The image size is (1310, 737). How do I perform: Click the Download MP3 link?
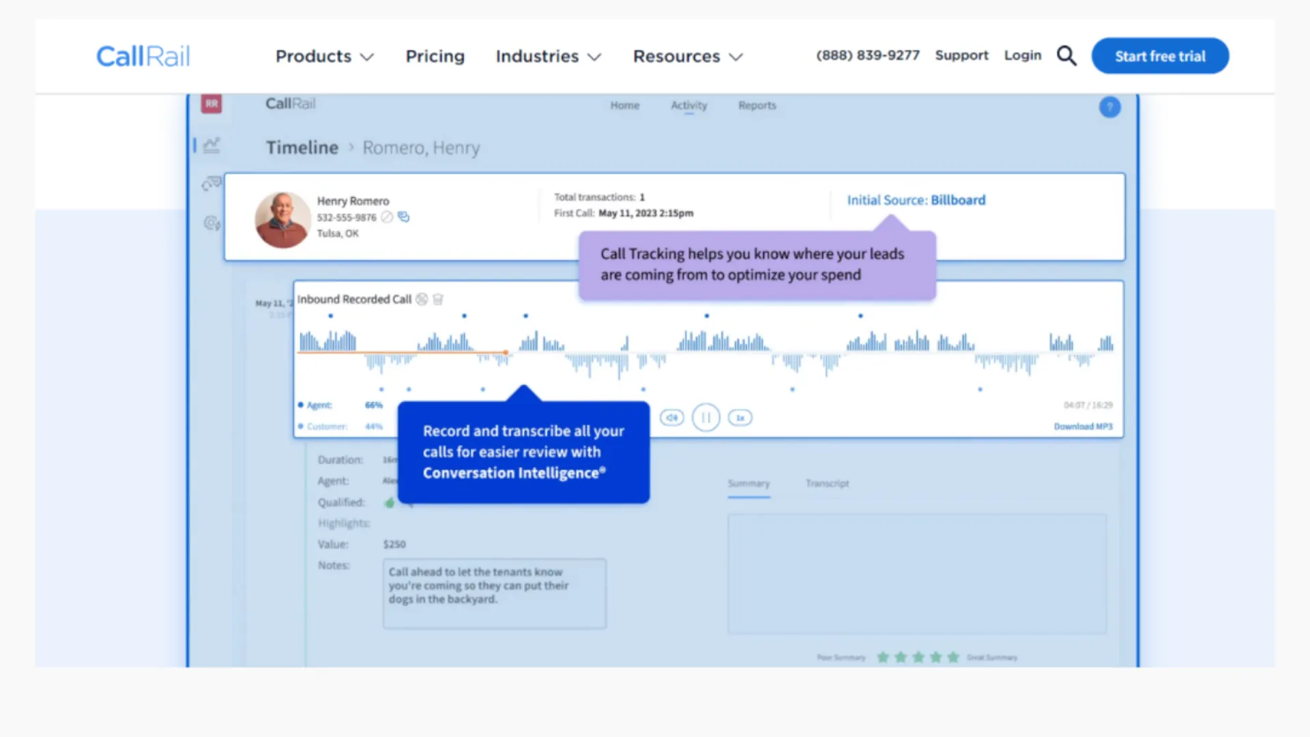[x=1083, y=427]
